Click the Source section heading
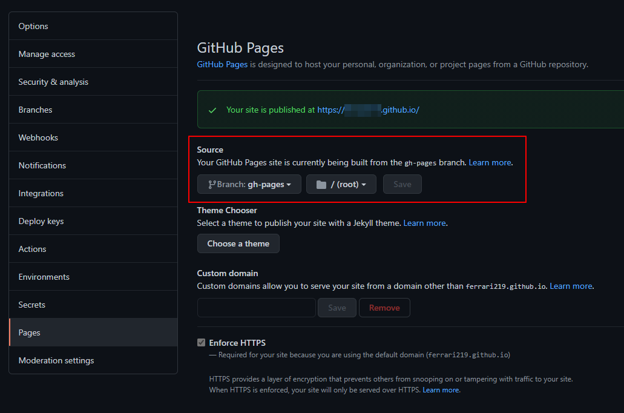Image resolution: width=624 pixels, height=413 pixels. pyautogui.click(x=210, y=150)
